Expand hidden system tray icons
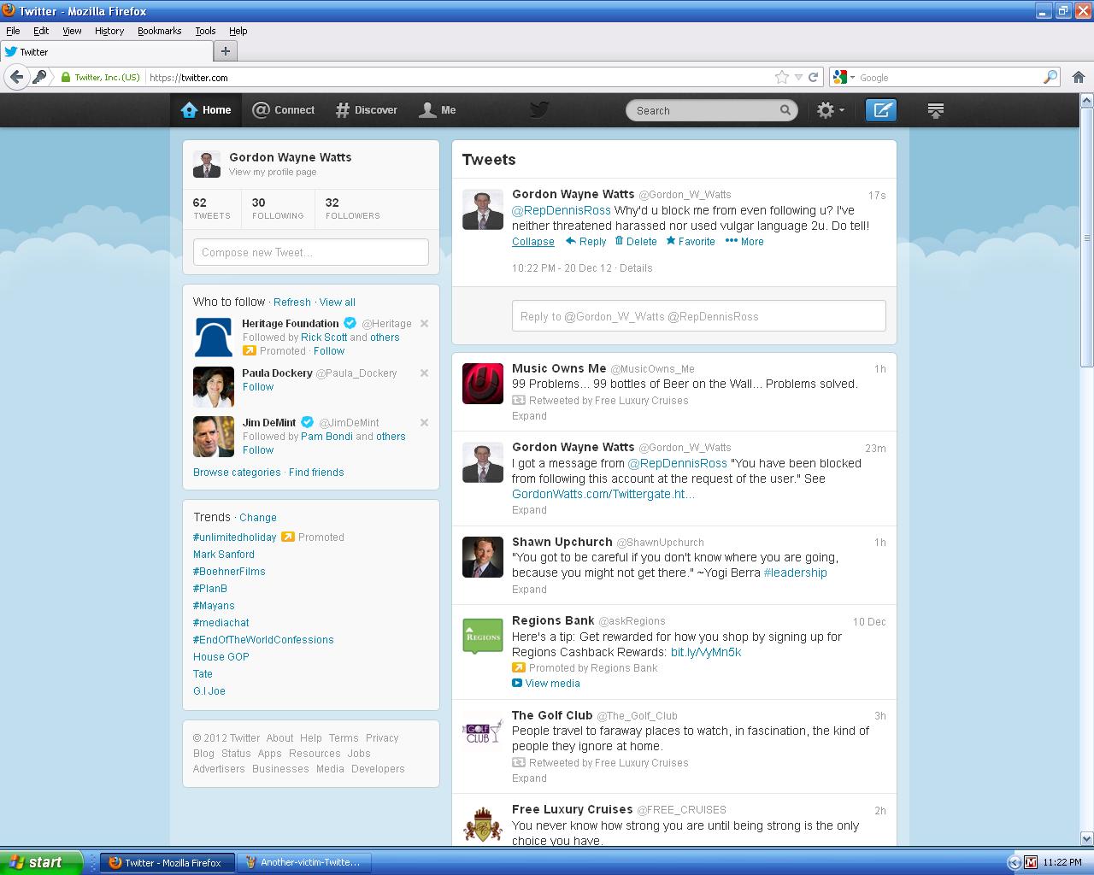Viewport: 1094px width, 875px height. tap(1014, 862)
